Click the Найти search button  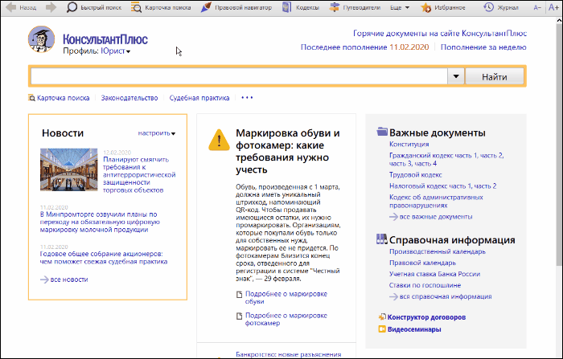[x=495, y=76]
